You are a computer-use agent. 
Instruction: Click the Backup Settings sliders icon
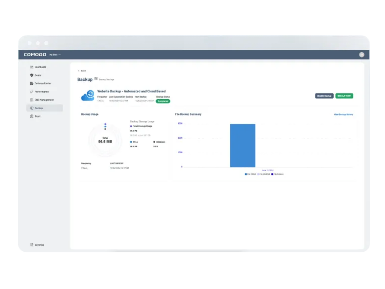(96, 79)
